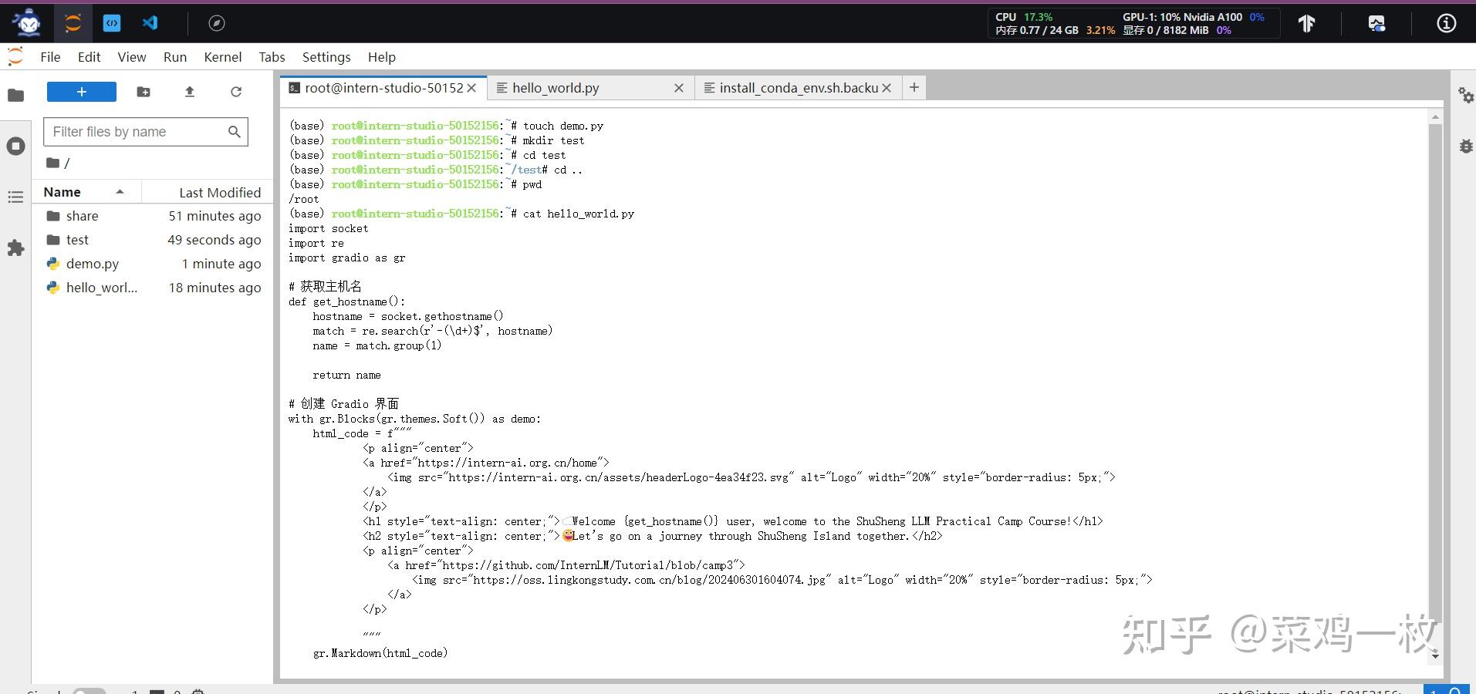Add a new tab with plus icon

[x=914, y=87]
